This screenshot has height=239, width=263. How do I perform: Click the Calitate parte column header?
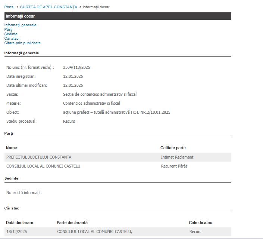pyautogui.click(x=173, y=148)
